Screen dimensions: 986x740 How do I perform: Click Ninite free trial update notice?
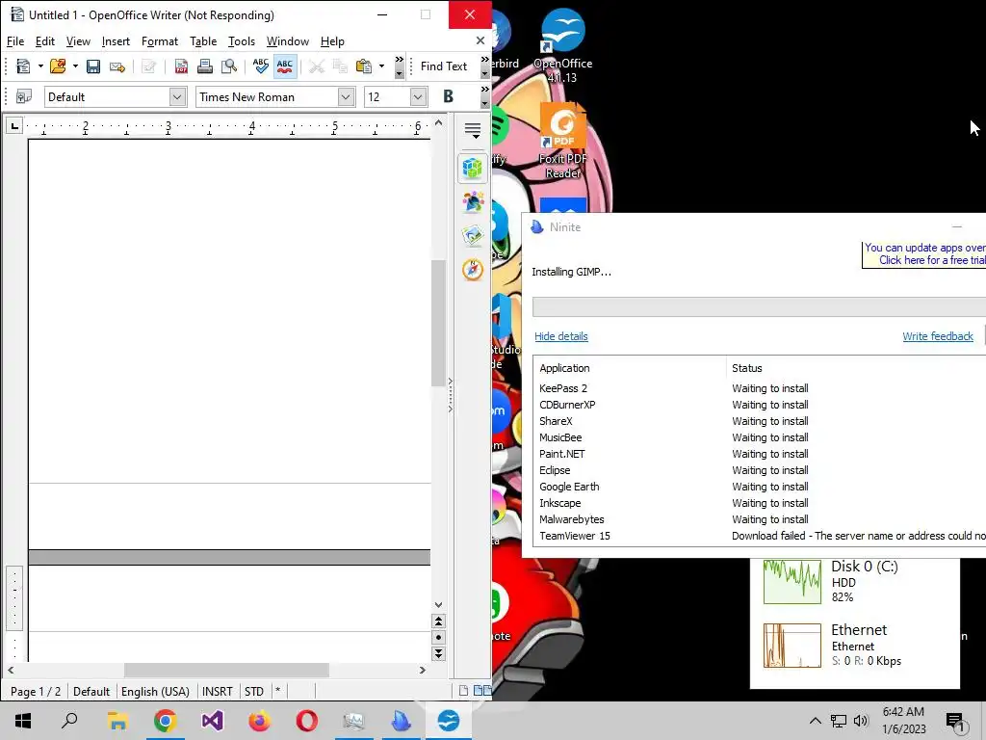[x=924, y=254]
